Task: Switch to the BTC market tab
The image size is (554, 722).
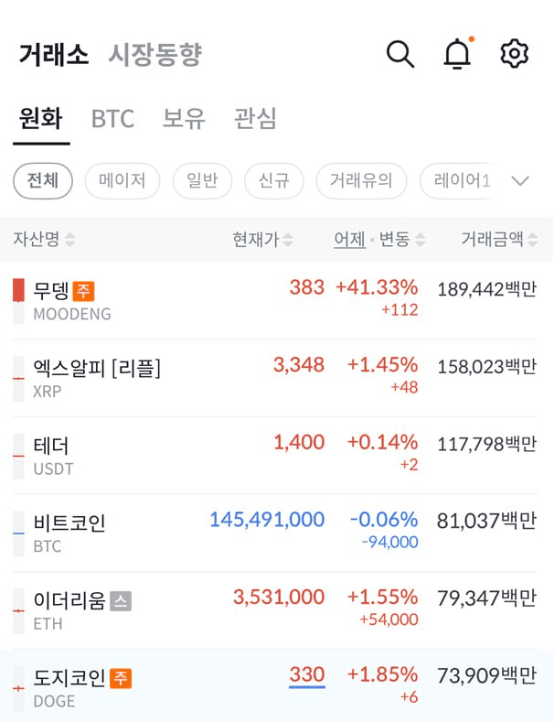Action: click(112, 119)
